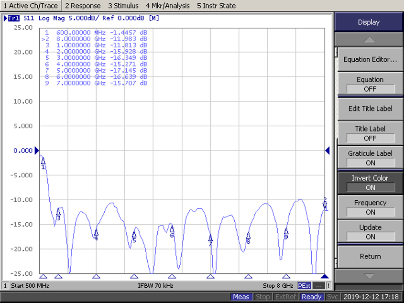Open the 5 Instr State menu
The height and width of the screenshot is (303, 404).
pyautogui.click(x=216, y=6)
